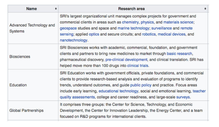The height and width of the screenshot is (127, 219).
Task: Click the text 'Center for Innovation Leadership'
Action: (120, 110)
